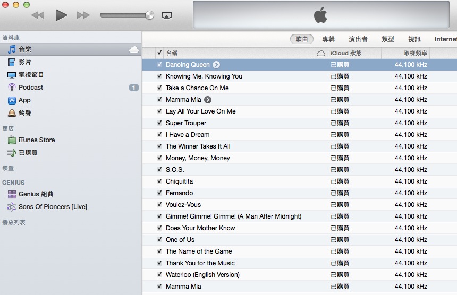The image size is (457, 295).
Task: Uncheck Lay All Your Love On Me checkbox
Action: tap(159, 111)
